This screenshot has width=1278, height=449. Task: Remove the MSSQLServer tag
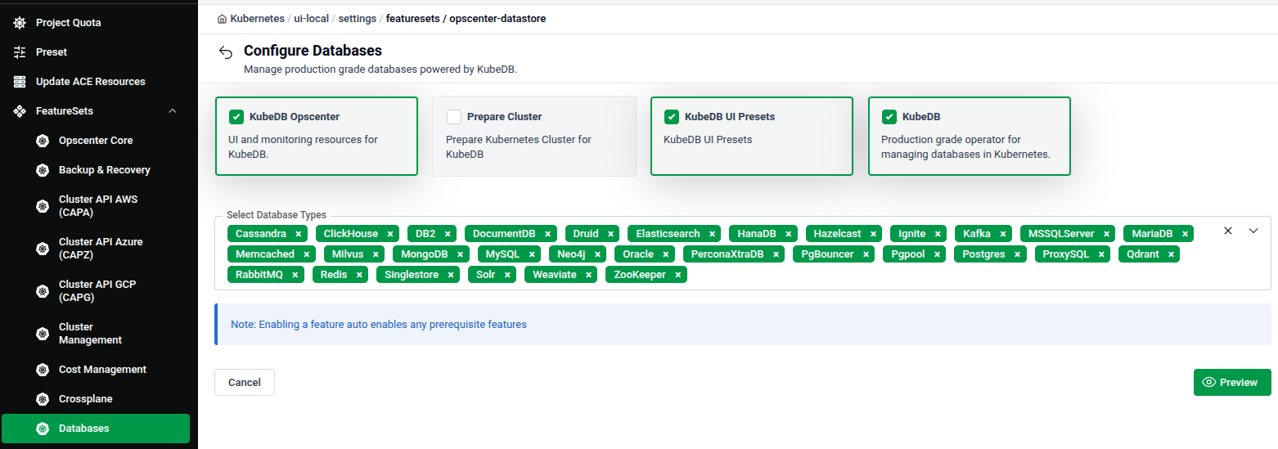tap(1106, 234)
